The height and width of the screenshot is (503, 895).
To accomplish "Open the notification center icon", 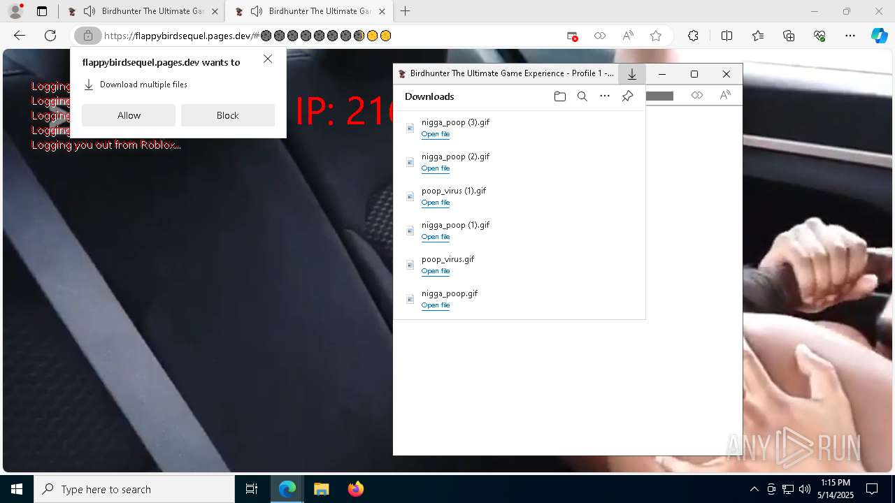I will (872, 489).
